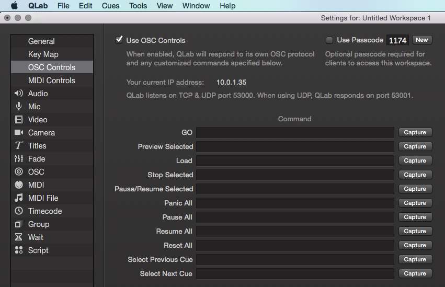Click the Audio speaker icon in sidebar
The height and width of the screenshot is (287, 445).
coord(19,93)
